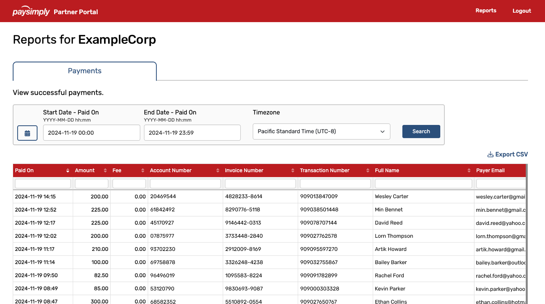Click the Payer Email filter box
This screenshot has height=304, width=545.
click(x=501, y=183)
